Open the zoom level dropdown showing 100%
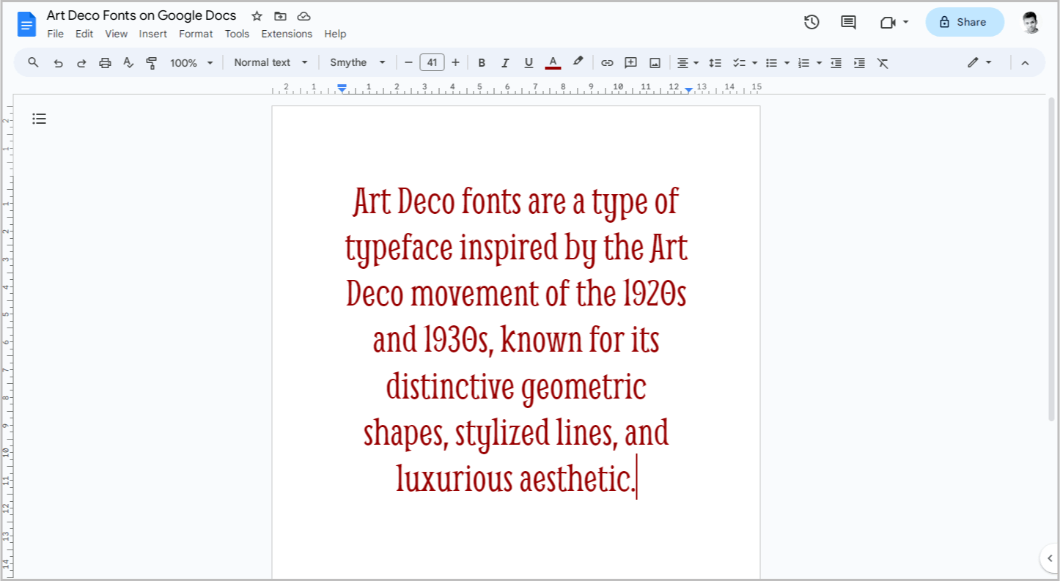Screen dimensions: 1060x581 pos(190,62)
